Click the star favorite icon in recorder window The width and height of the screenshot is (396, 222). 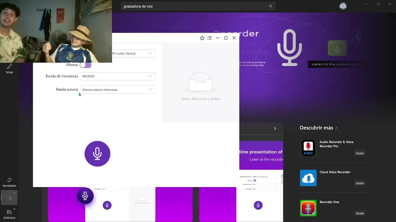202,38
